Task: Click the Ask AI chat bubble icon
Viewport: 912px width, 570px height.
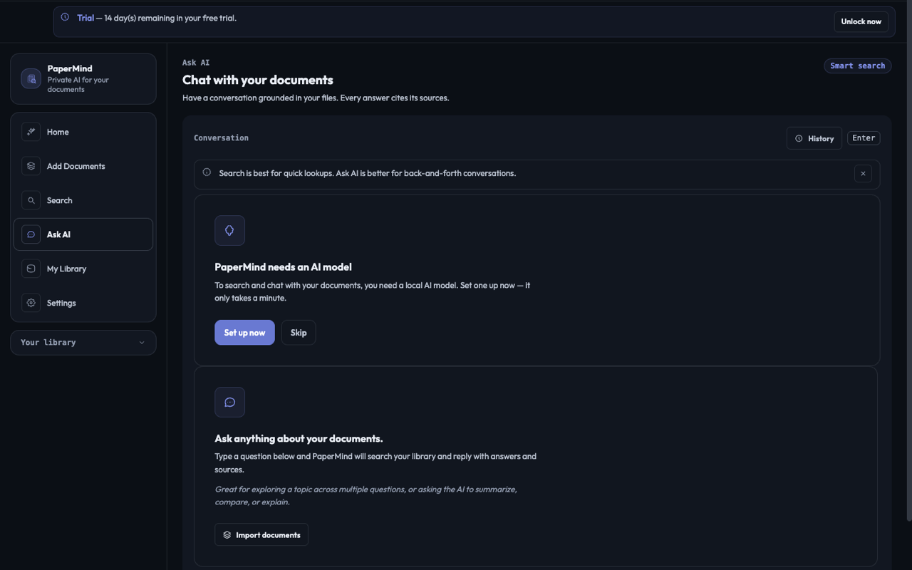Action: click(31, 234)
